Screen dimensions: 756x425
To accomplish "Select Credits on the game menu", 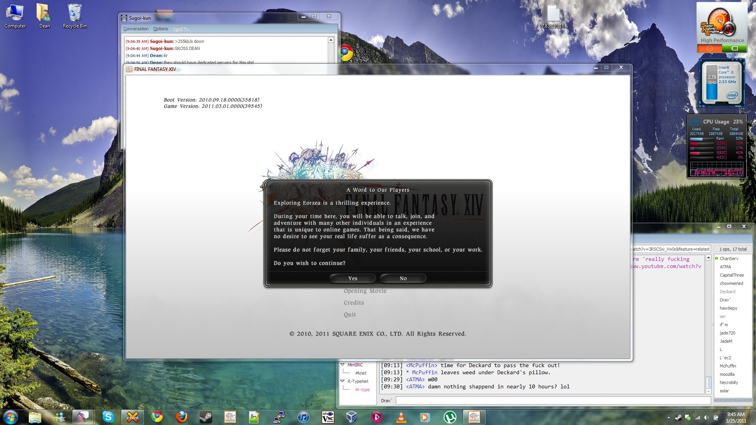I will [354, 303].
